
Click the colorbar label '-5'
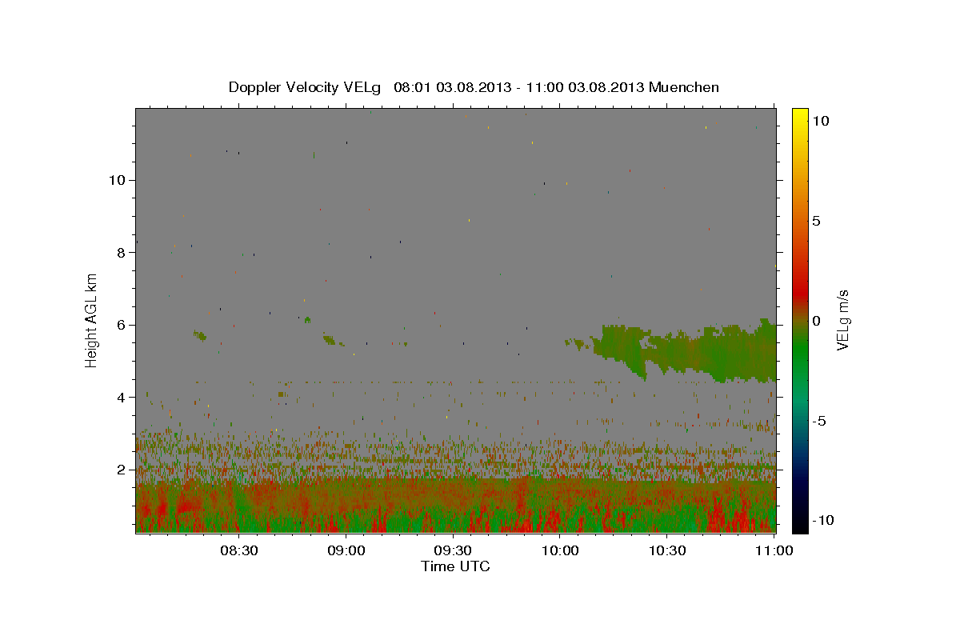819,421
